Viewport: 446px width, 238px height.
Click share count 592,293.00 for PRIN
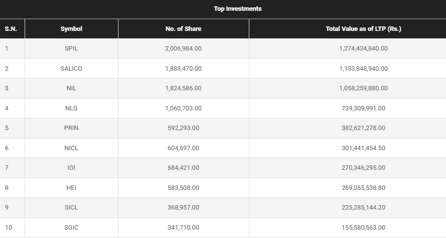[x=183, y=128]
